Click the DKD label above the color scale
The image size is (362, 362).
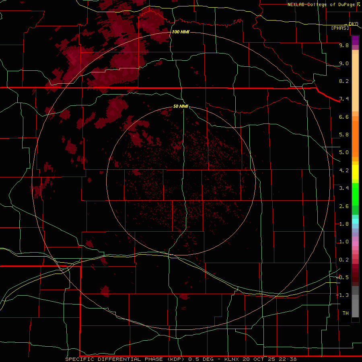[353, 24]
